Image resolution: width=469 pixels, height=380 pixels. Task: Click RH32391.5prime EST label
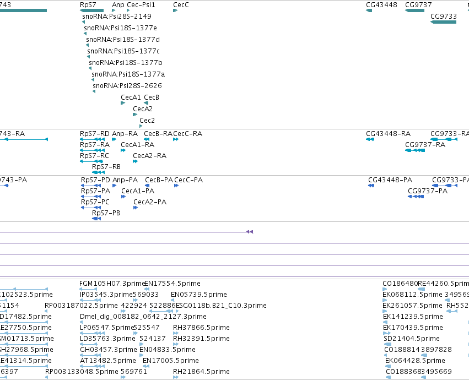point(201,339)
